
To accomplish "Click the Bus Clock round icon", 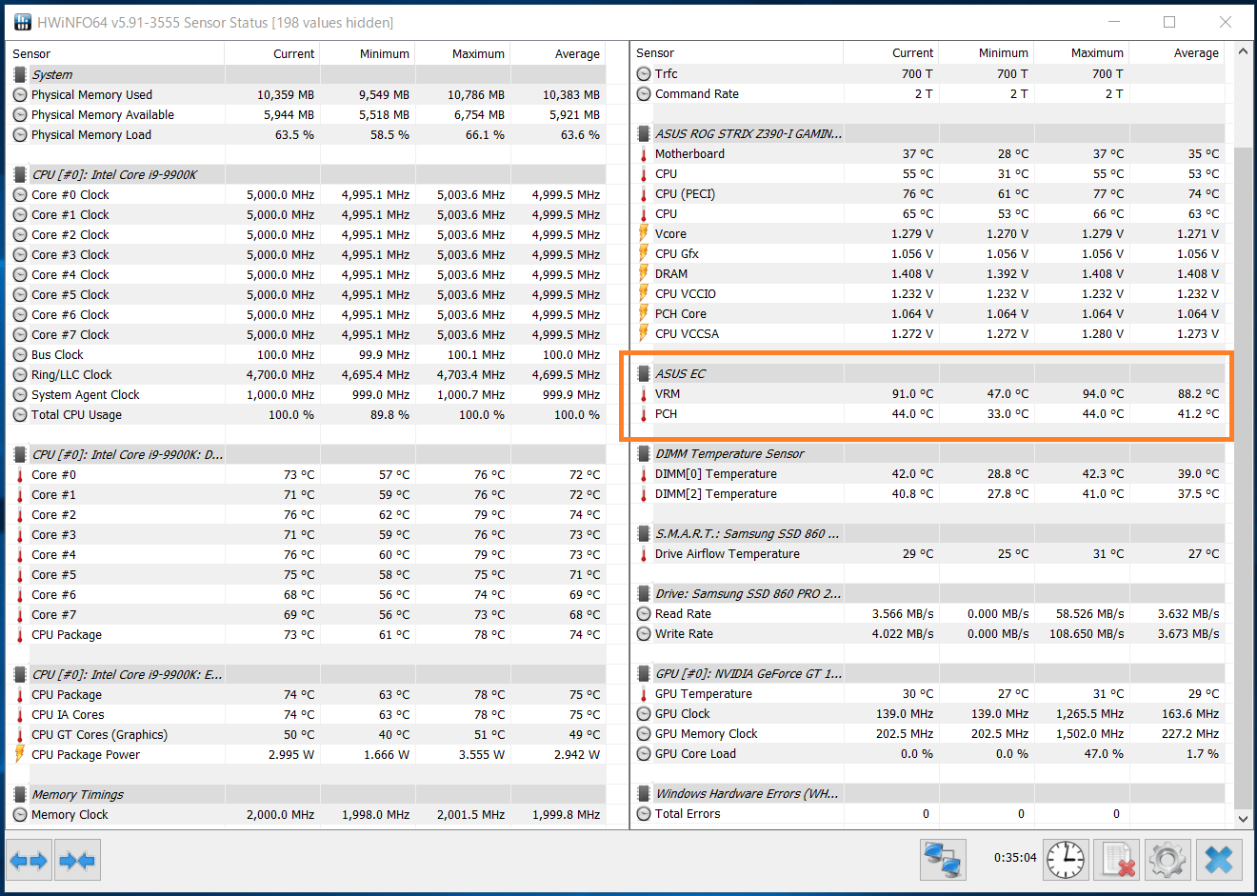I will coord(20,355).
